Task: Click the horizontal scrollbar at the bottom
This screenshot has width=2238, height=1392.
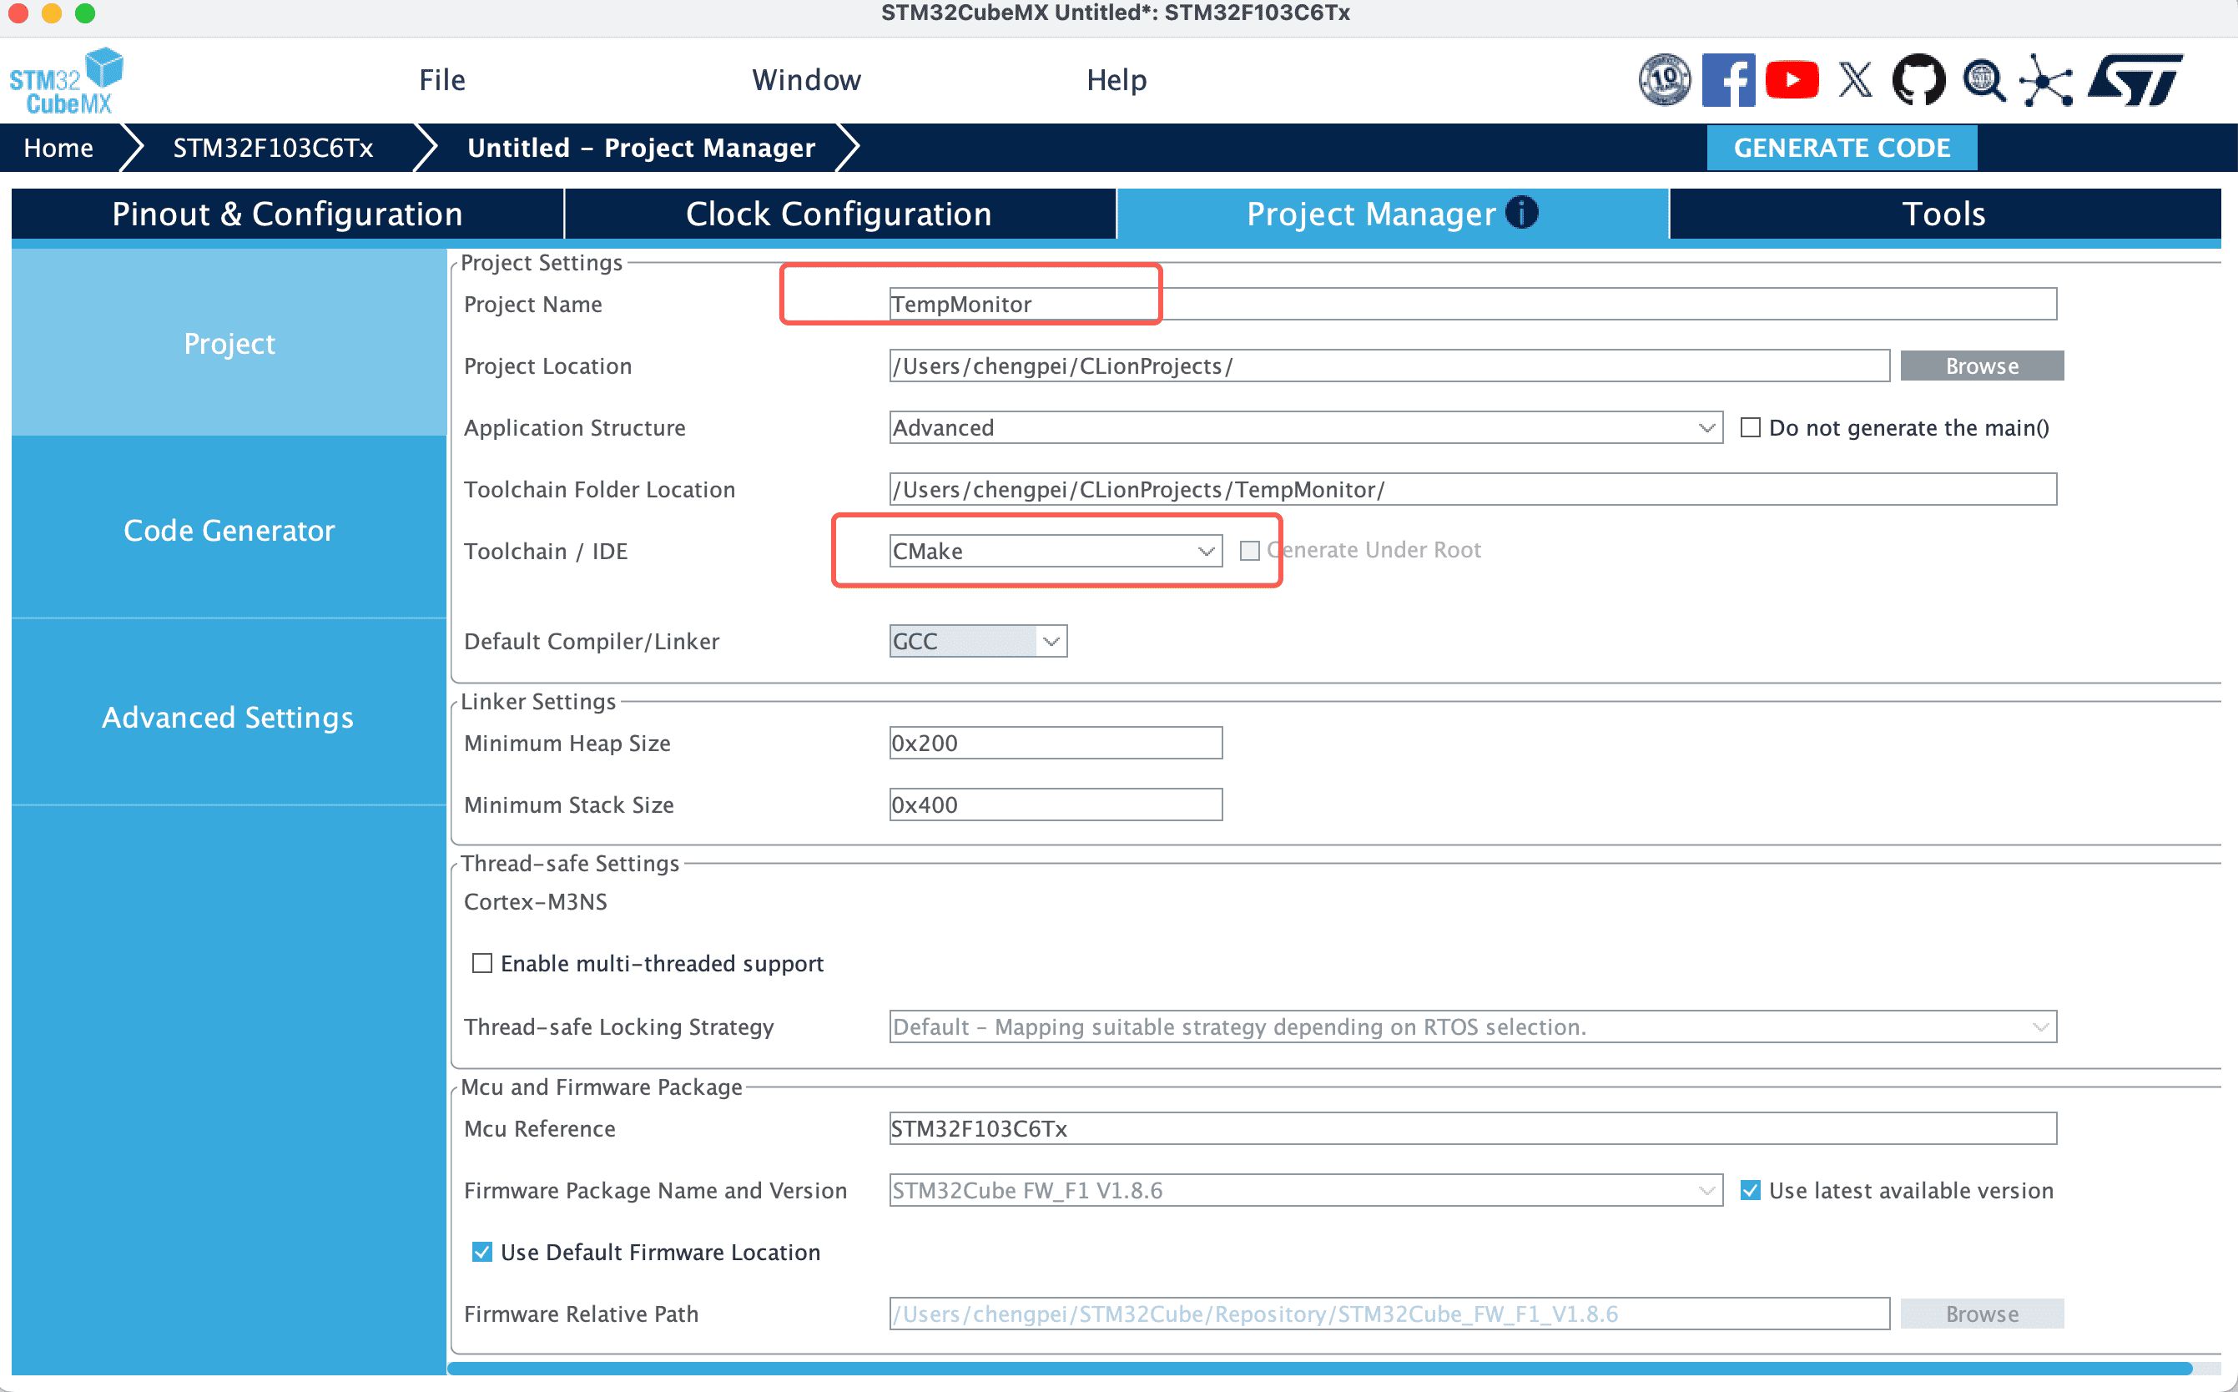Action: 1318,1368
